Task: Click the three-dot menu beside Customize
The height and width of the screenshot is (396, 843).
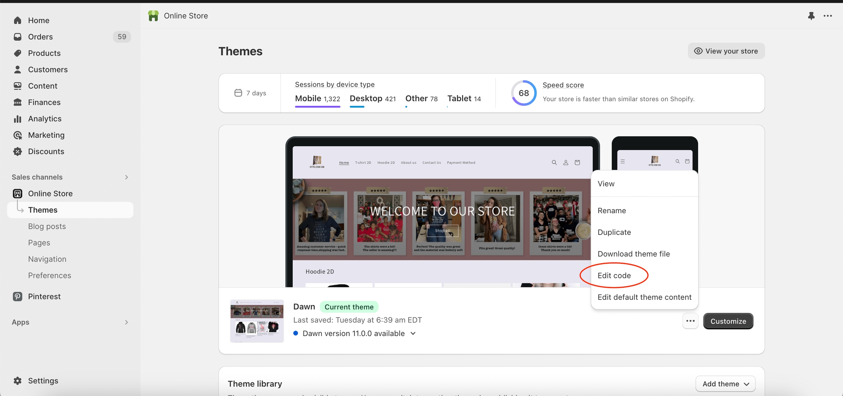Action: tap(690, 321)
